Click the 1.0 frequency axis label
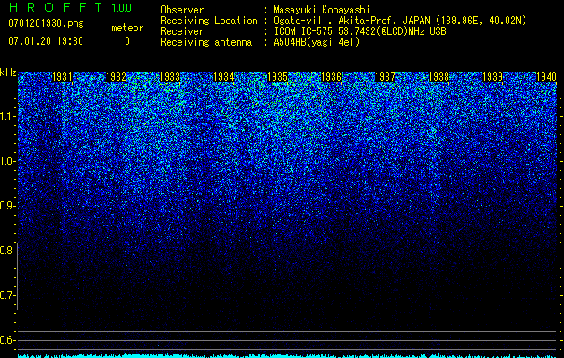The image size is (564, 358). tap(7, 161)
